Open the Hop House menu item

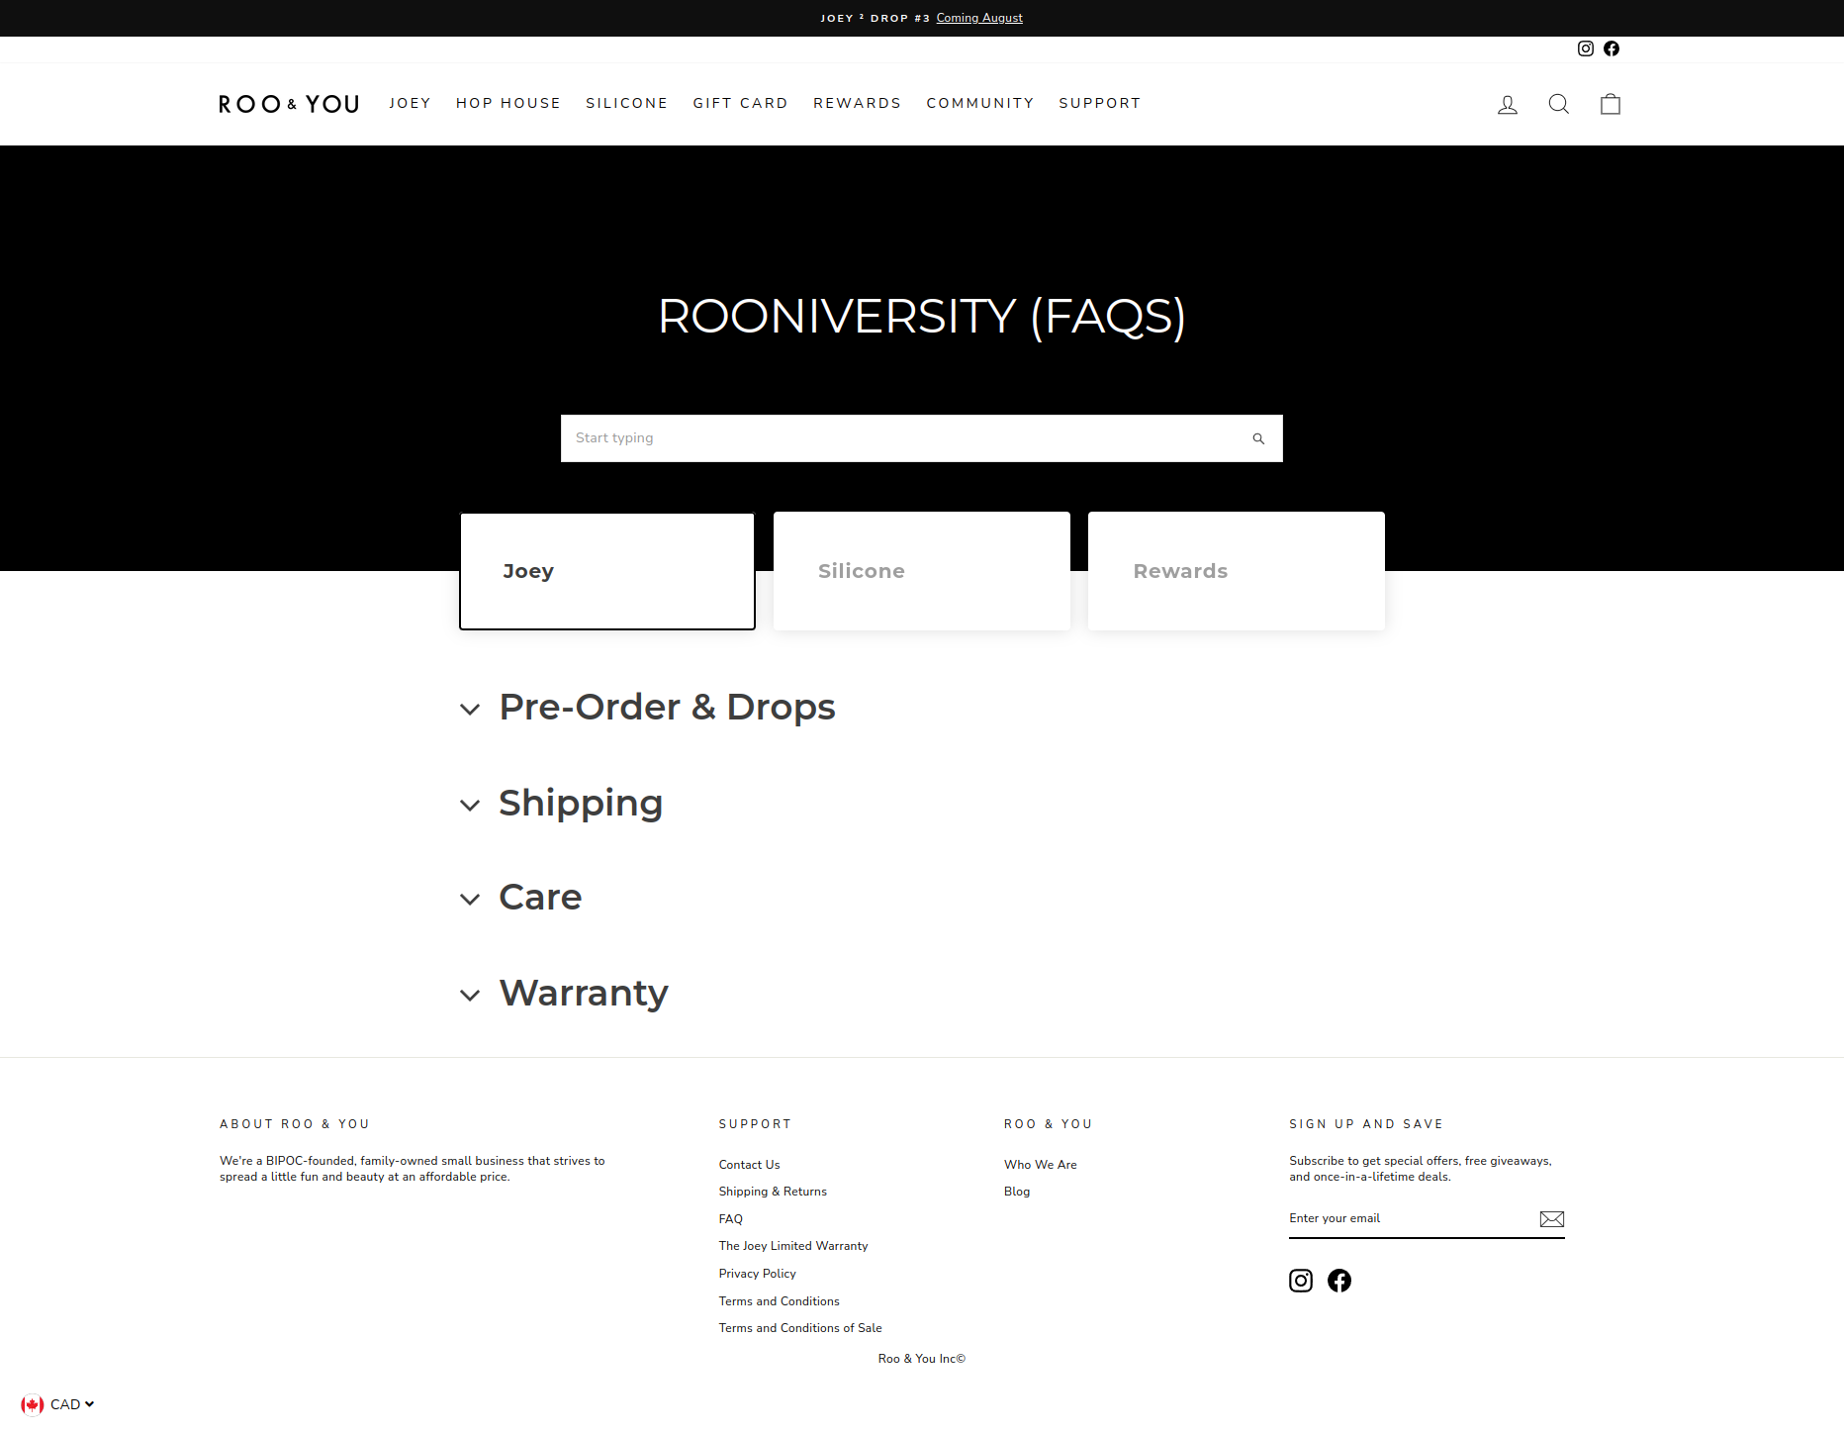tap(508, 103)
